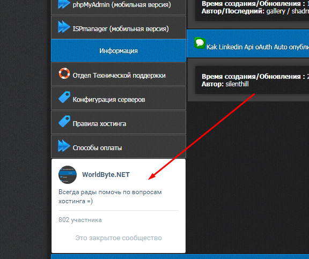309x259 pixels.
Task: Click the Это закрытое сообщество label
Action: [119, 238]
